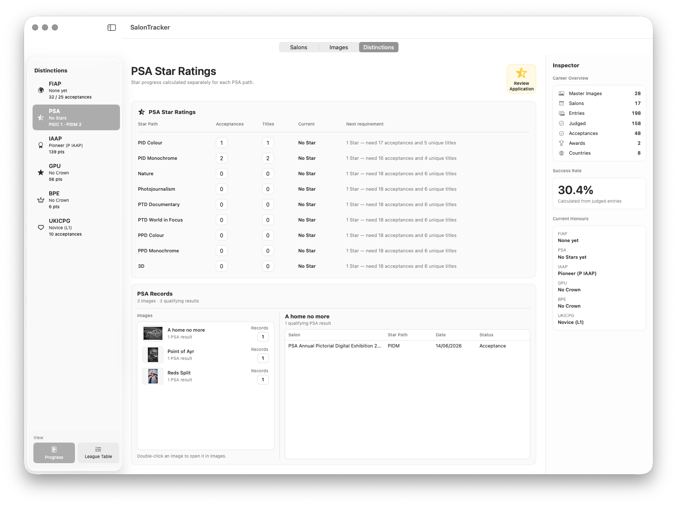Select the A home no more thumbnail
The width and height of the screenshot is (677, 506).
coord(153,333)
